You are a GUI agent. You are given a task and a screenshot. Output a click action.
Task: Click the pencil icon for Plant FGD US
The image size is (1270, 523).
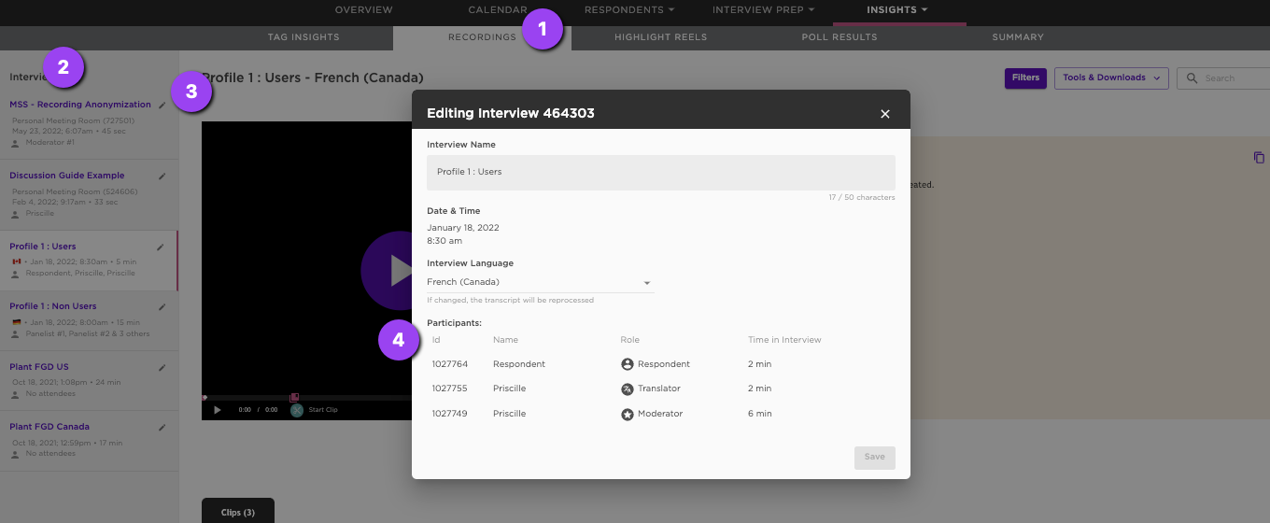click(x=162, y=367)
